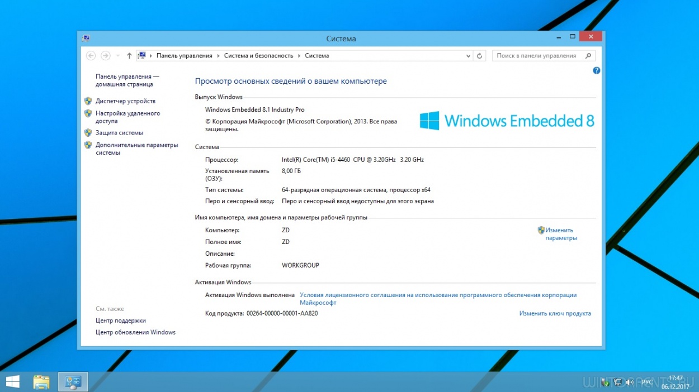Select 'Система и безопасность' breadcrumb item
This screenshot has height=392, width=699.
(x=258, y=56)
